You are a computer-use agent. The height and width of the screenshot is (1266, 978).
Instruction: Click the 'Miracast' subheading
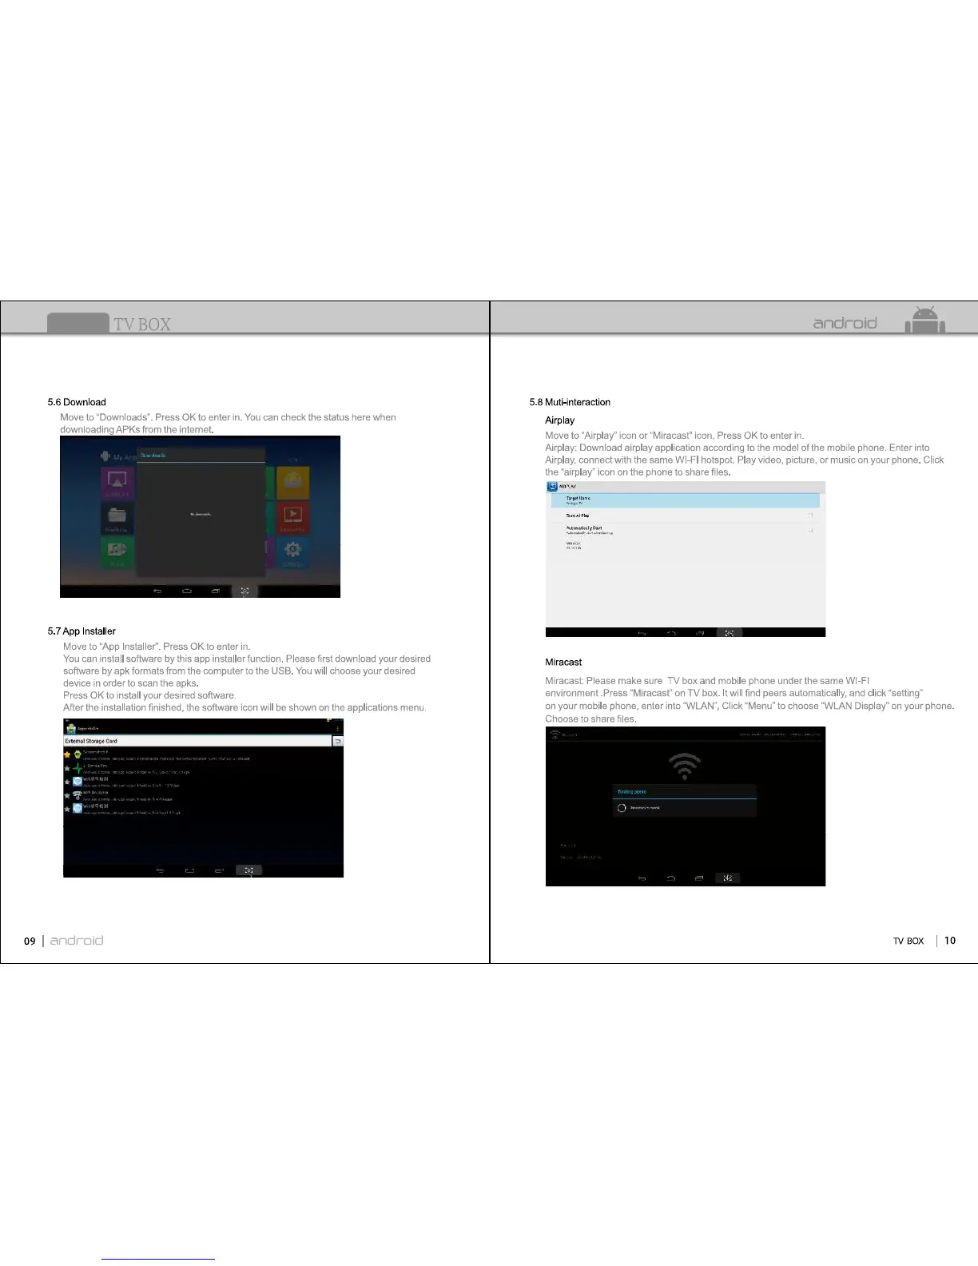[563, 663]
